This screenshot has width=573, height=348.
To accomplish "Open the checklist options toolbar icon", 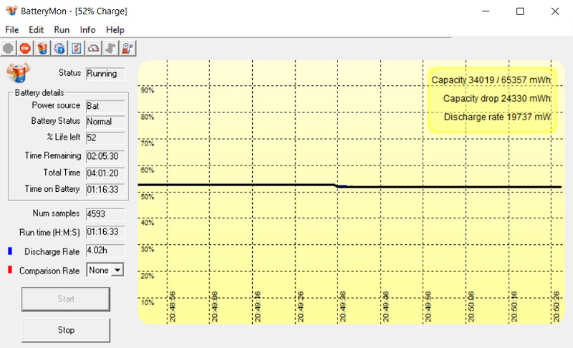I will [x=77, y=48].
